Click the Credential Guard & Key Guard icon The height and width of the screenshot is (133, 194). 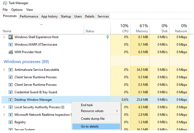11,92
